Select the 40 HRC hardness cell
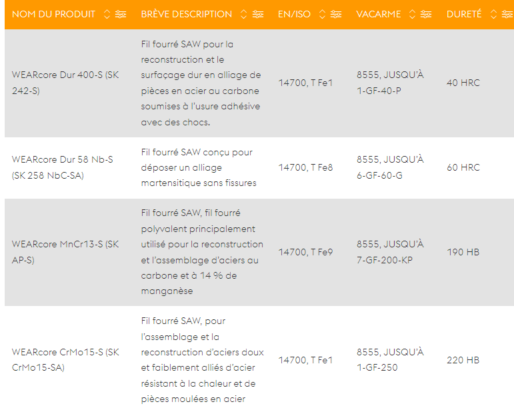 463,83
